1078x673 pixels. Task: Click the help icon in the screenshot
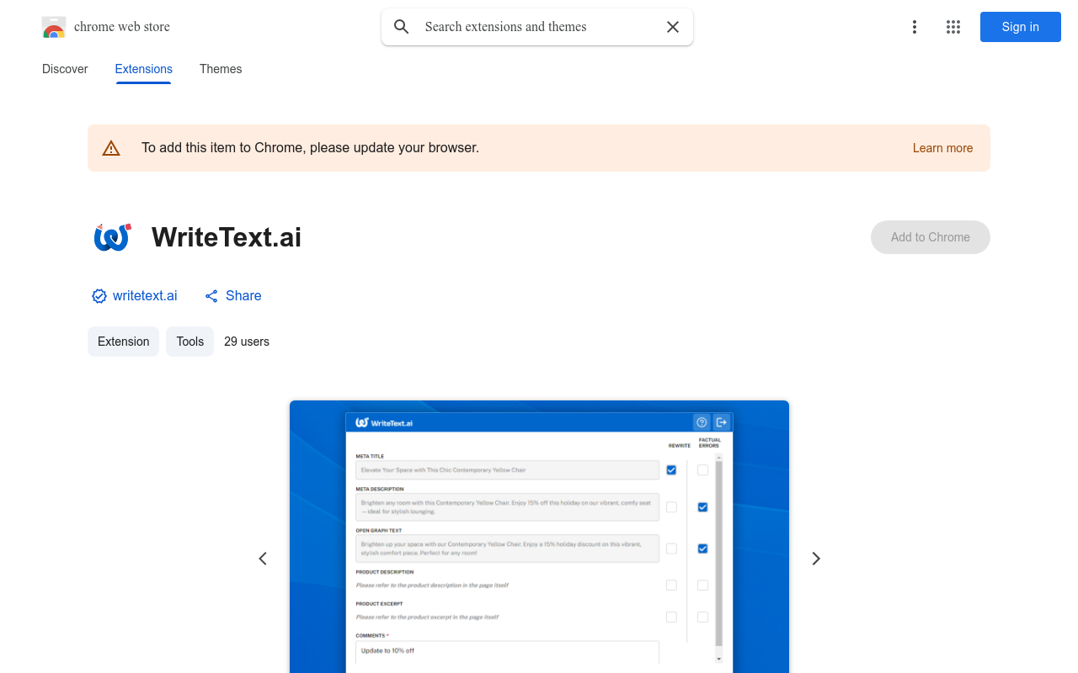tap(702, 422)
